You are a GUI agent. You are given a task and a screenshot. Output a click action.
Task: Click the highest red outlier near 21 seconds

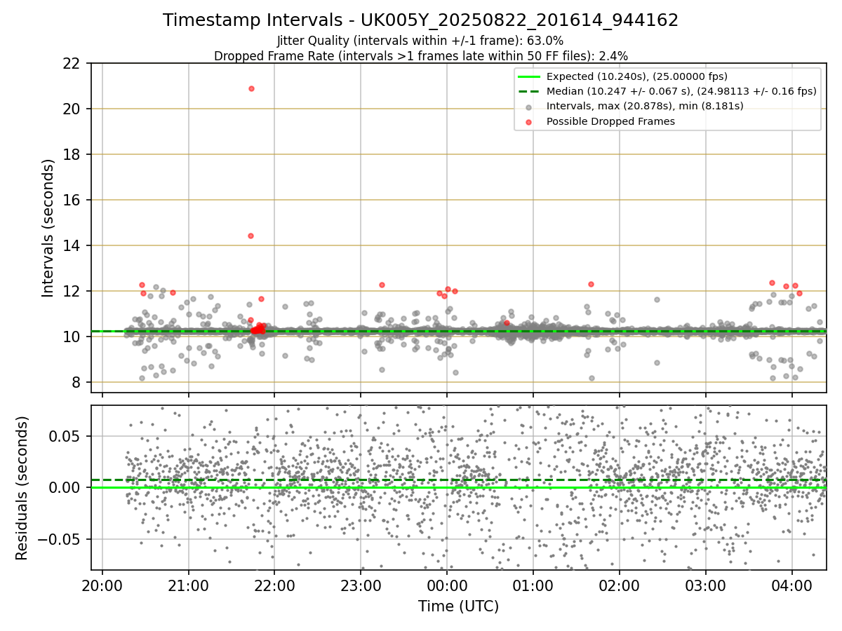(x=251, y=88)
